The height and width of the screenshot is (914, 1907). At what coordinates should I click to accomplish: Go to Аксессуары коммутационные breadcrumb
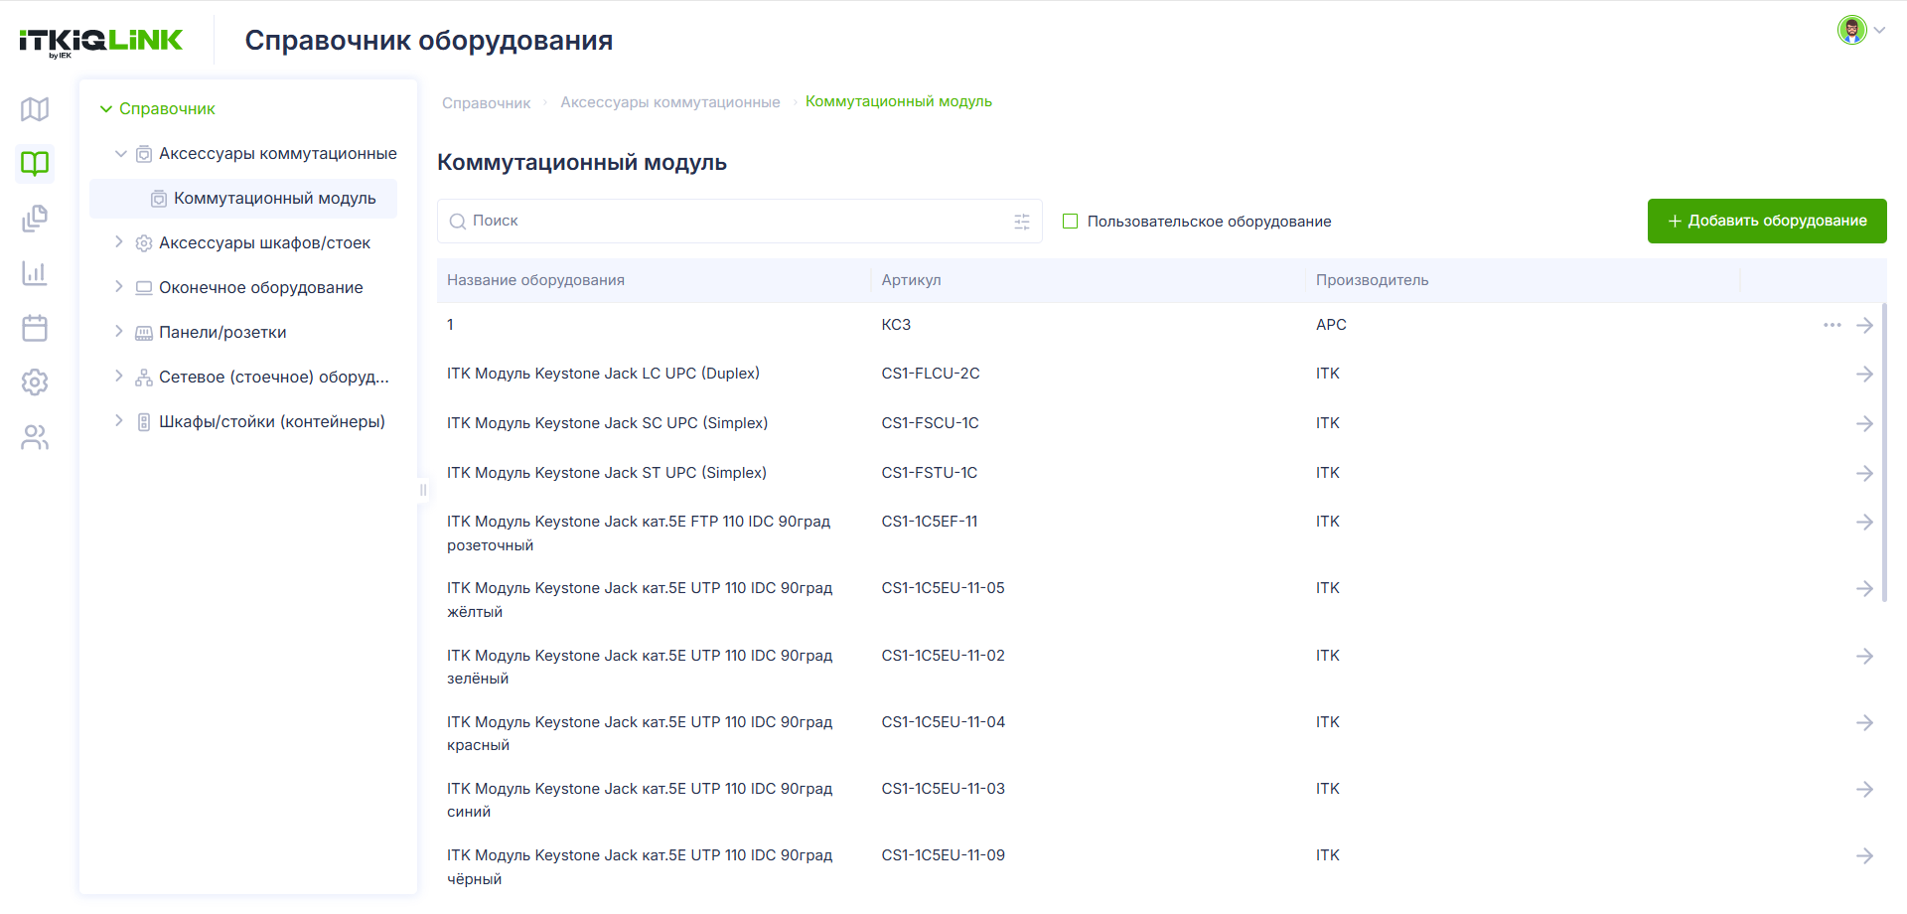[x=670, y=102]
